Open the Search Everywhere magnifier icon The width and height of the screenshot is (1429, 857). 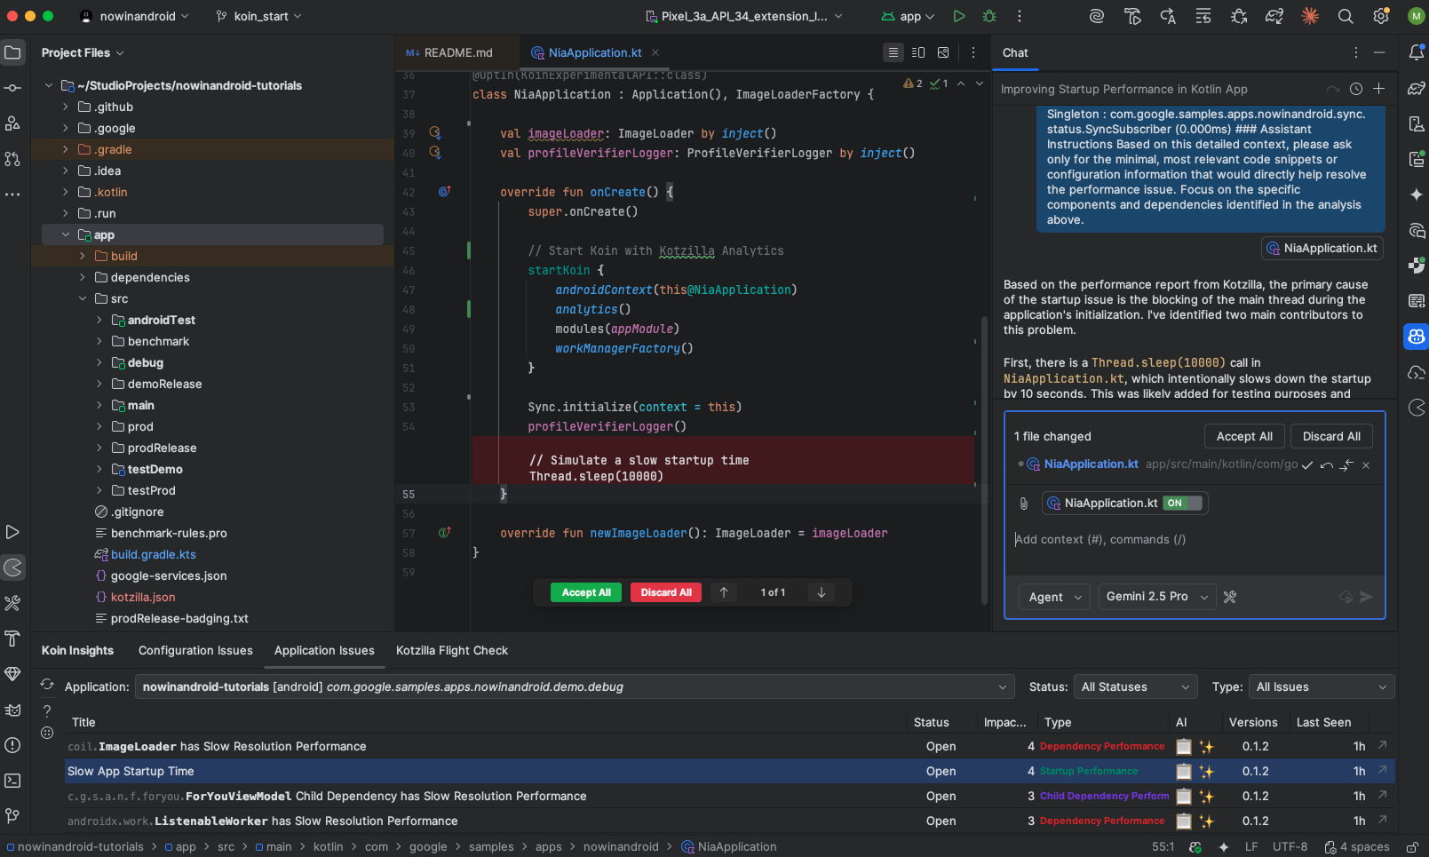click(x=1346, y=16)
